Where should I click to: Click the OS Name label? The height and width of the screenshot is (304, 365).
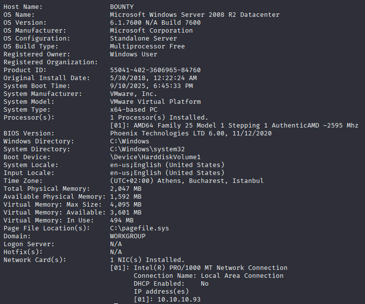coord(19,15)
